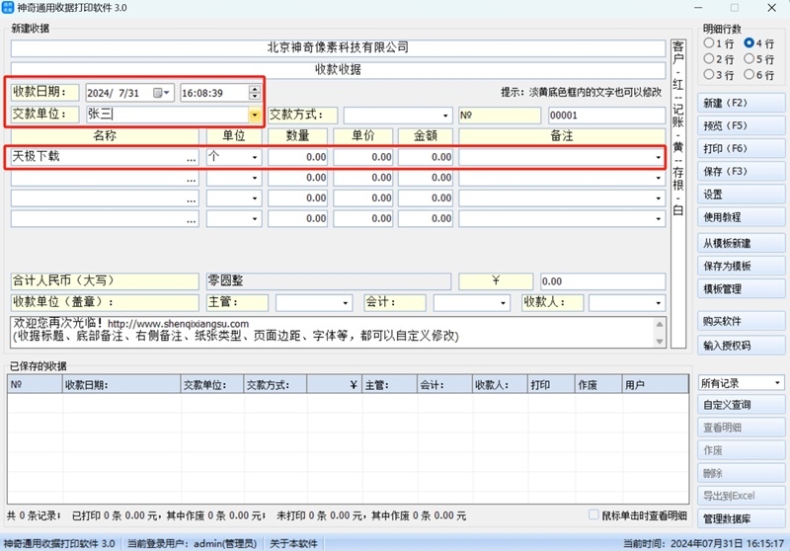The image size is (790, 551).
Task: Adjust time with the time stepper
Action: pos(255,93)
